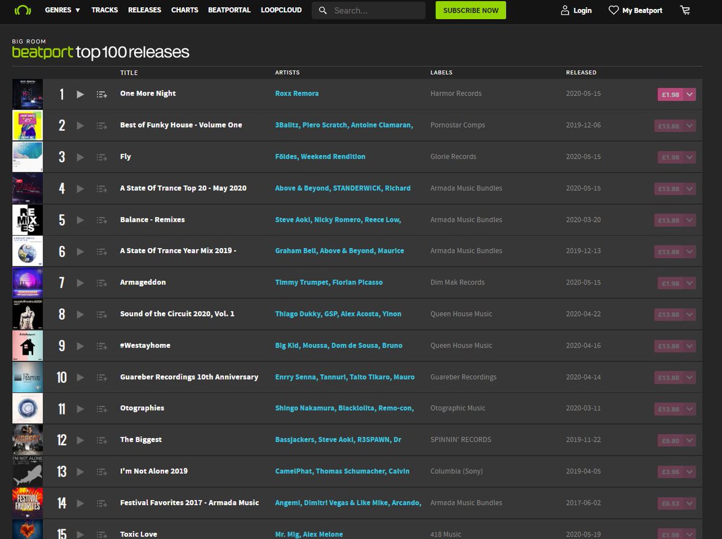Open SPINNIN' RECORDS label link
The height and width of the screenshot is (539, 722).
[461, 440]
